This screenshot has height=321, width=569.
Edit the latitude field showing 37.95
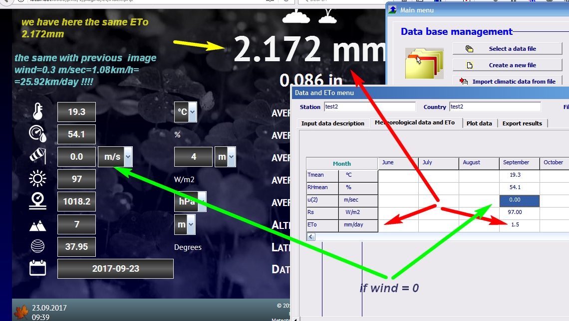tap(76, 247)
